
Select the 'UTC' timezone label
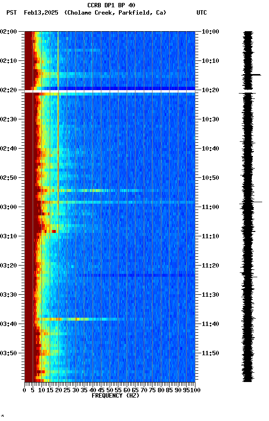tap(202, 13)
